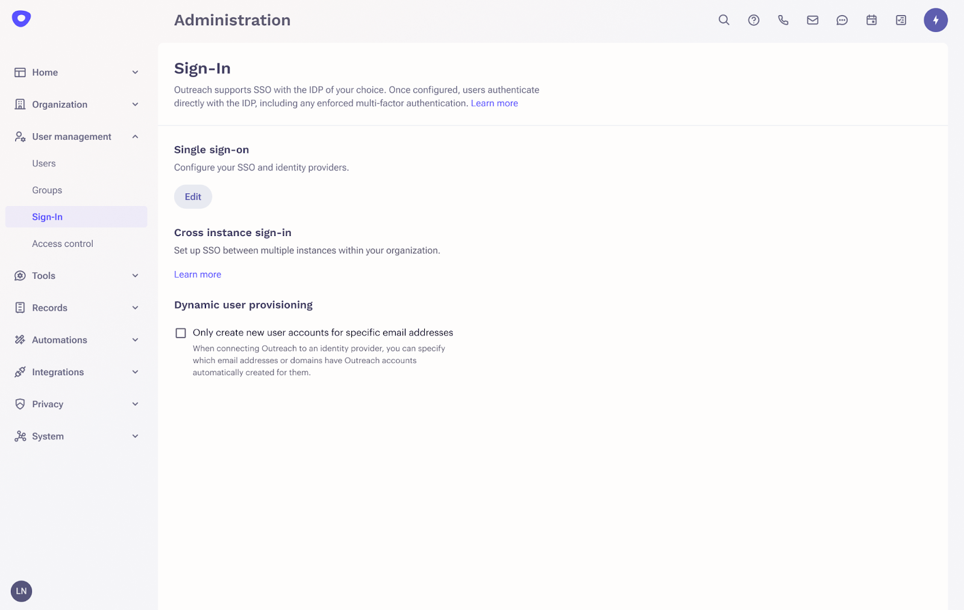The width and height of the screenshot is (964, 610).
Task: Select the Records menu label
Action: tap(49, 308)
